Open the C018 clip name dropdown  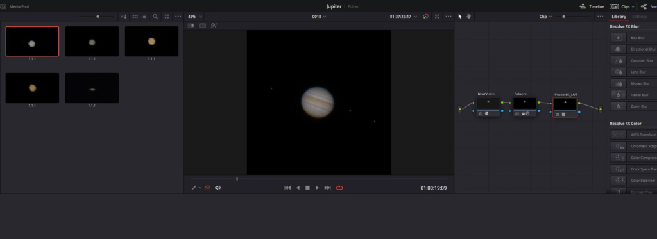(x=319, y=16)
